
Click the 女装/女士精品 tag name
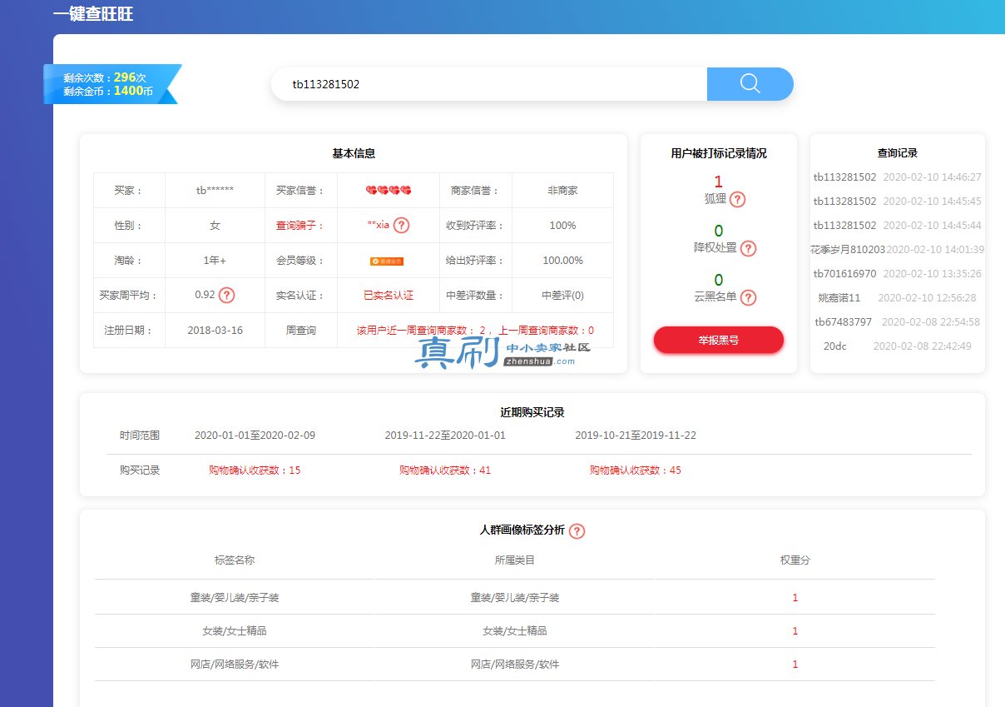pyautogui.click(x=235, y=631)
